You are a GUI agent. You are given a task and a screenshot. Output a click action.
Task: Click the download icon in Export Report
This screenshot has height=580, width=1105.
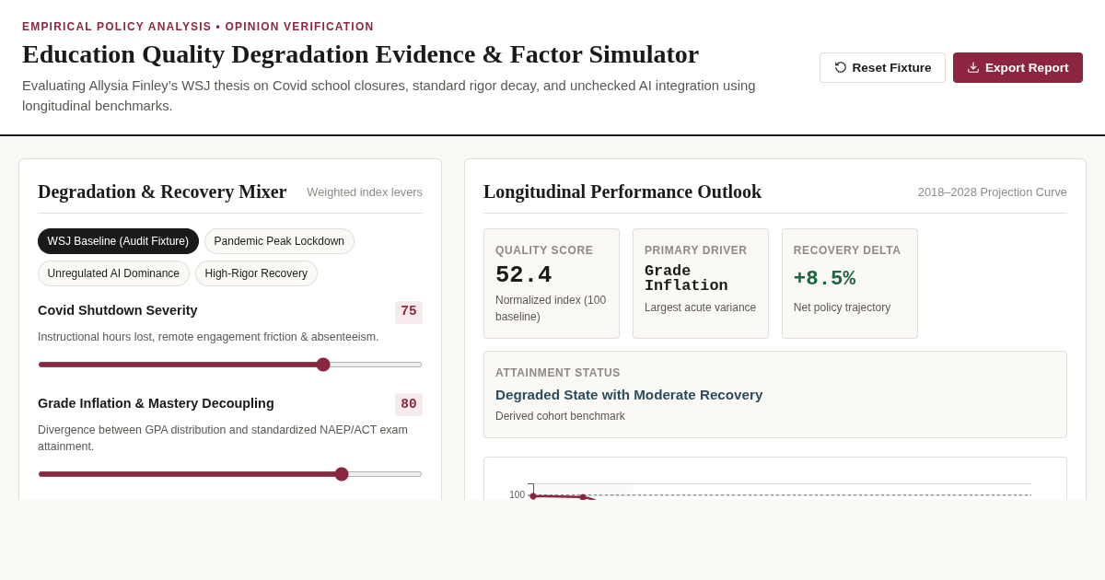[x=973, y=67]
